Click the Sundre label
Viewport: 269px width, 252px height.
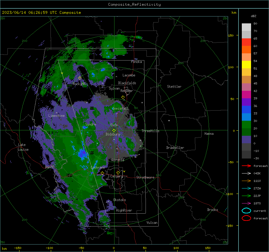(91, 124)
